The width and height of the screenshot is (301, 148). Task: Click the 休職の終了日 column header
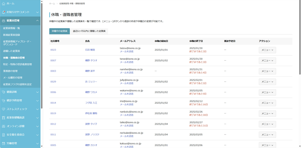[x=196, y=41]
